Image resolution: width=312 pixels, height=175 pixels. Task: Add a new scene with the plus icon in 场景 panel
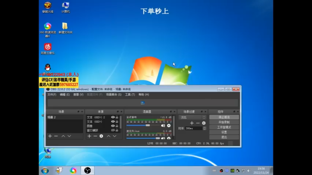(50, 136)
